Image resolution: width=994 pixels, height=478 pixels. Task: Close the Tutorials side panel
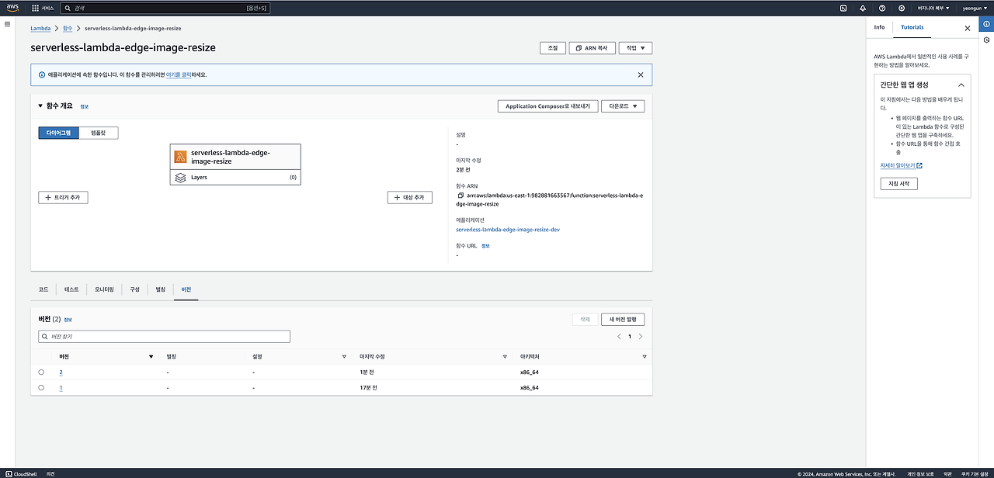pyautogui.click(x=968, y=28)
